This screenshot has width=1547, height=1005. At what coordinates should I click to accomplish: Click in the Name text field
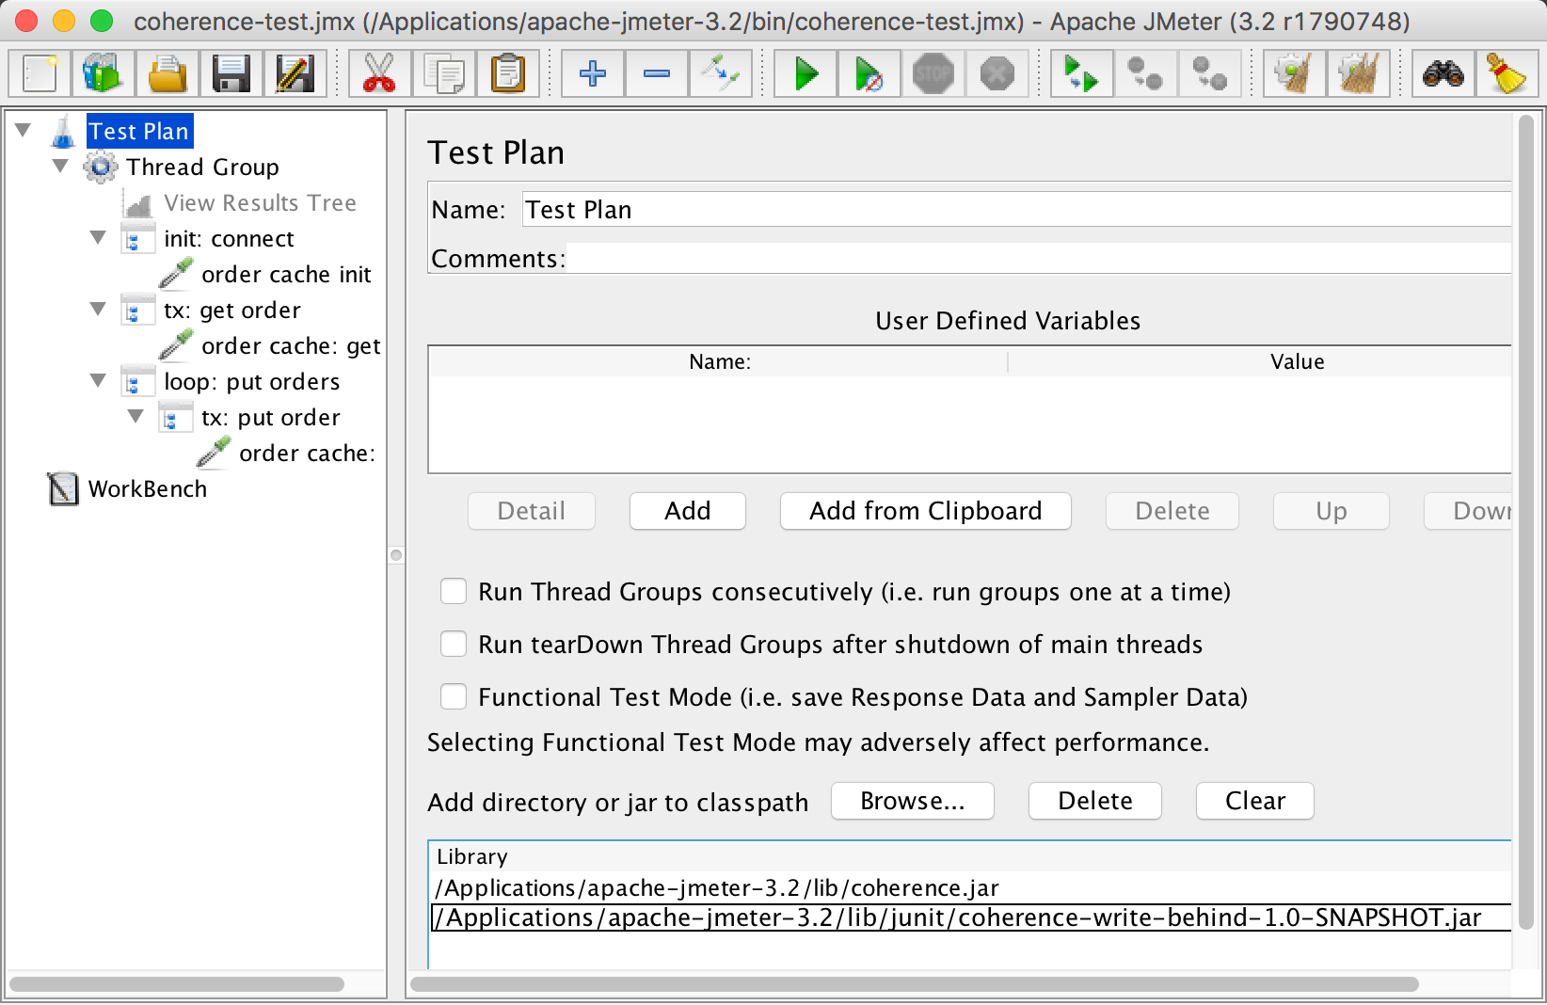point(1016,210)
